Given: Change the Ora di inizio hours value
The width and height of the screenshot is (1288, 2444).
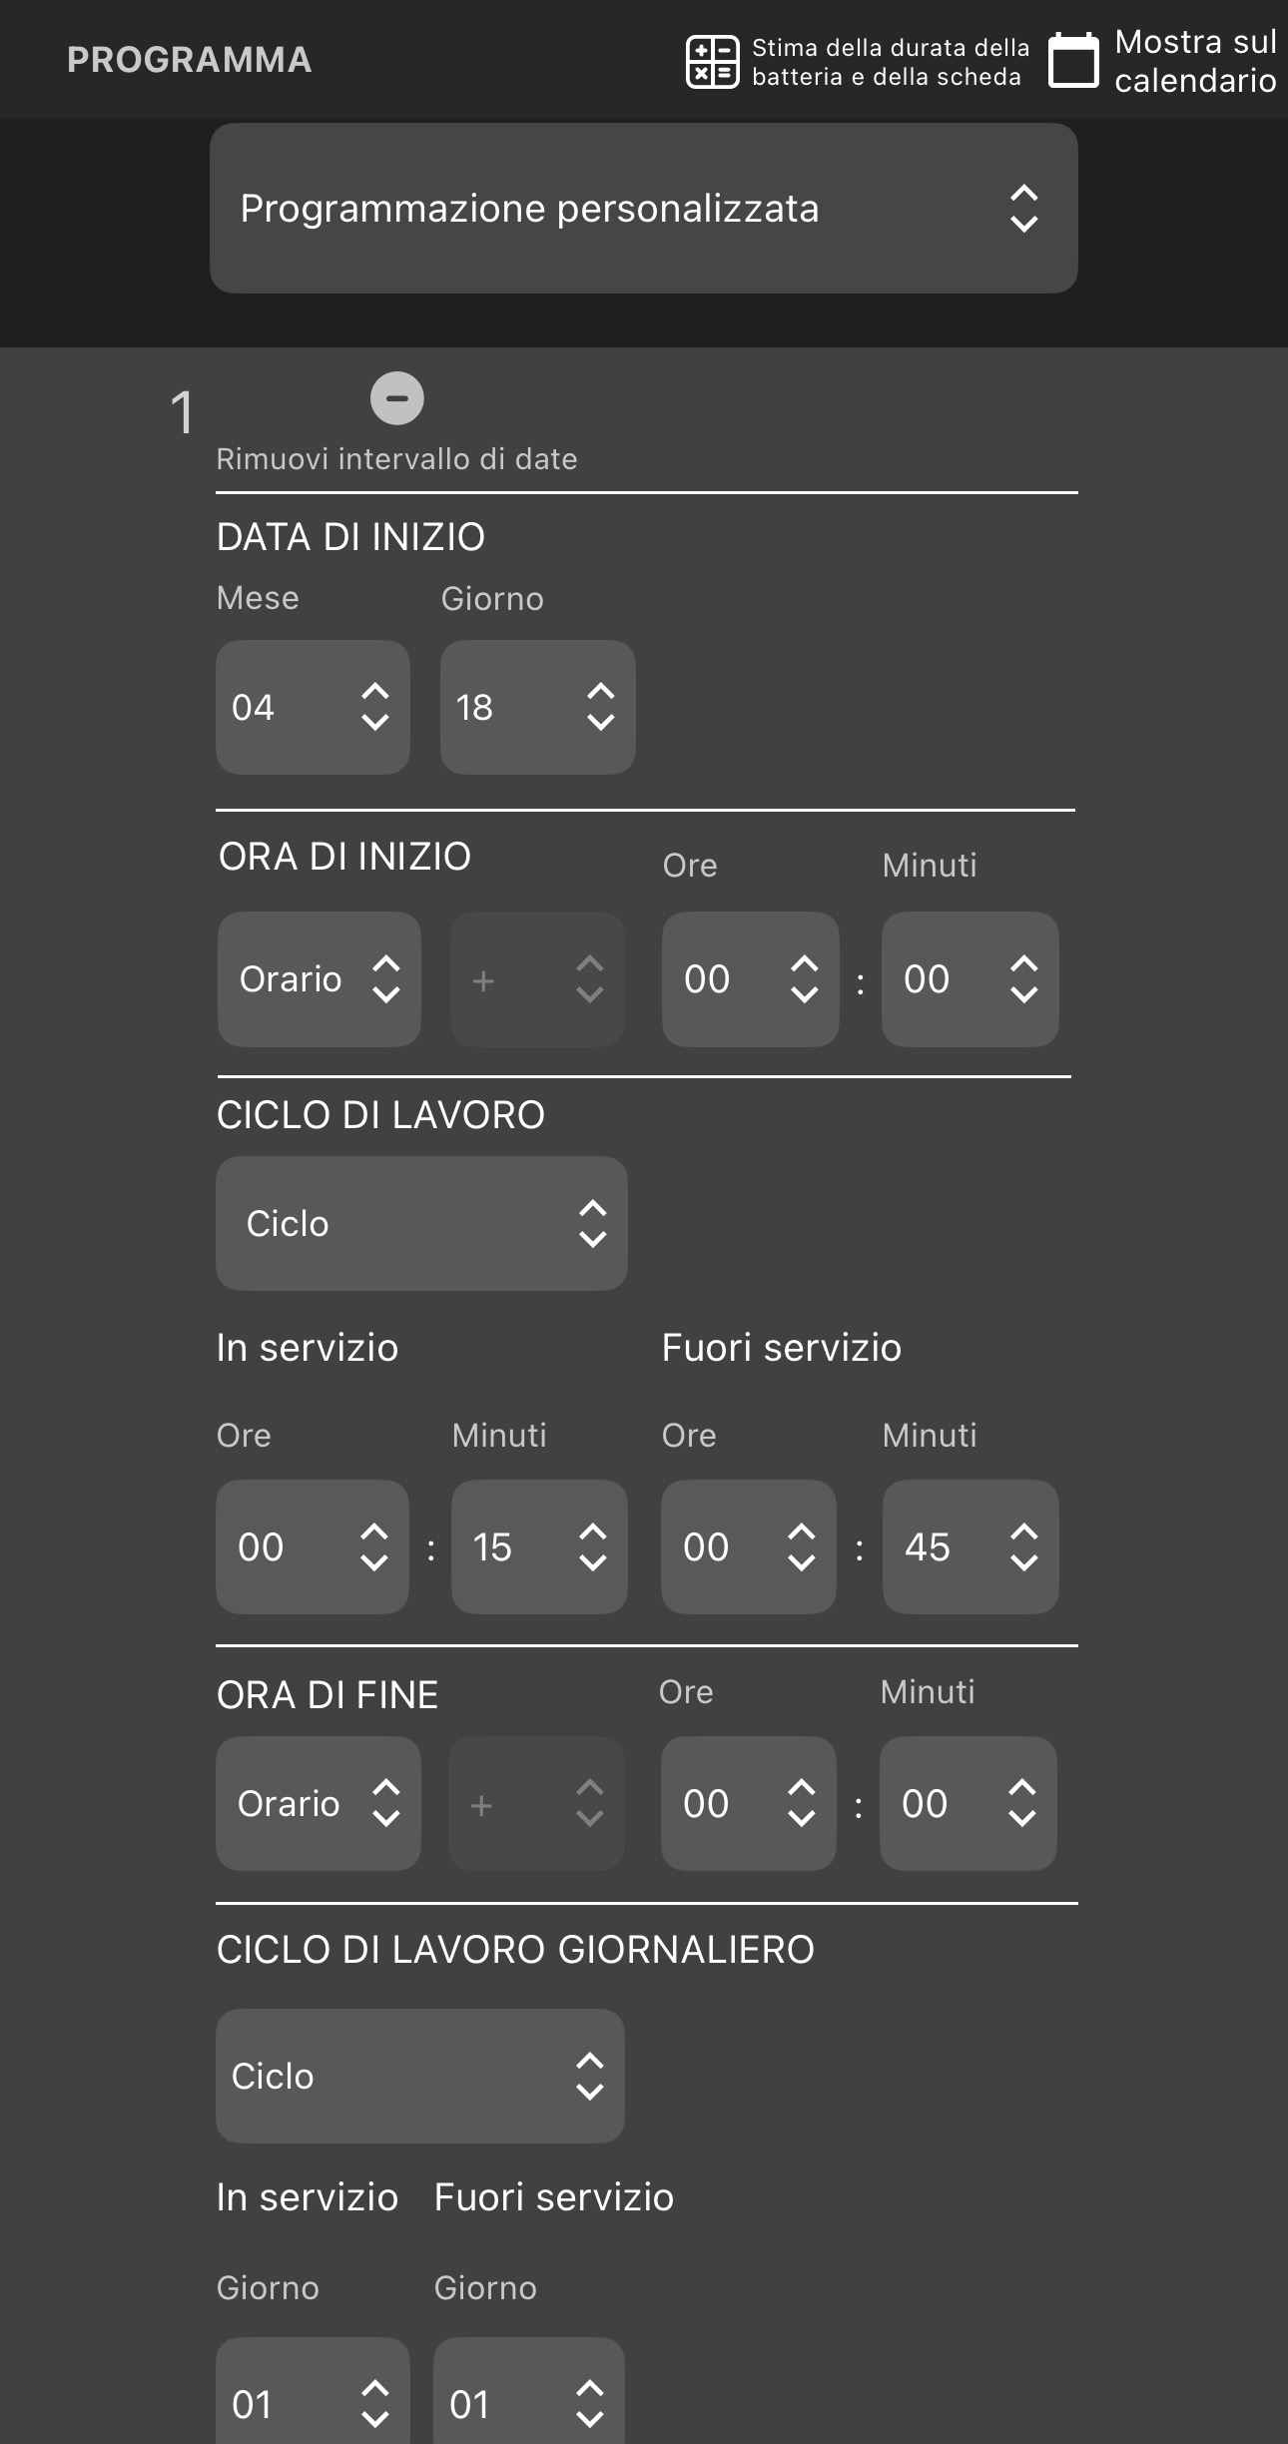Looking at the screenshot, I should coord(750,979).
